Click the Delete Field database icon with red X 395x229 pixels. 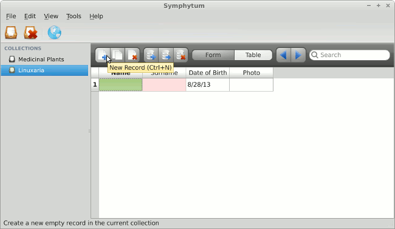(180, 55)
